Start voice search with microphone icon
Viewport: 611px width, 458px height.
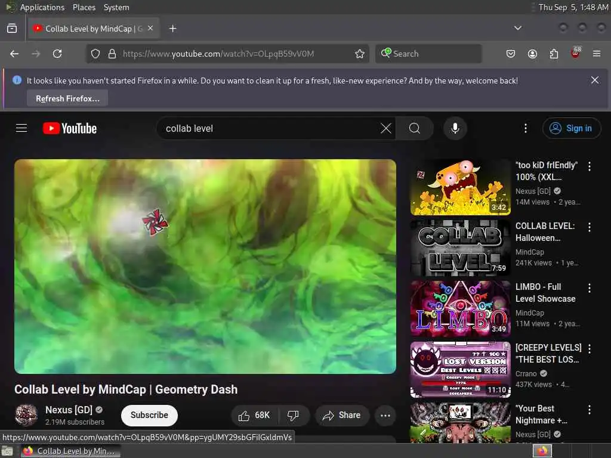click(x=455, y=128)
